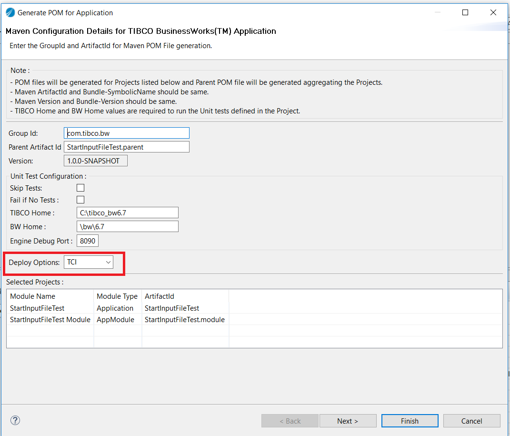Click the Finish button
Screen dimensions: 510x436
click(410, 421)
